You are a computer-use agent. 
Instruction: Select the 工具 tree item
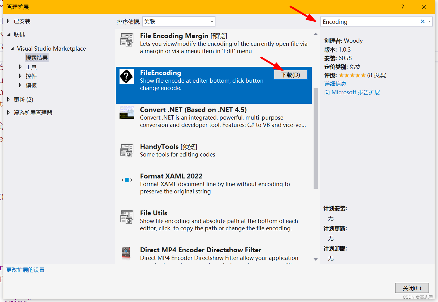click(x=31, y=67)
